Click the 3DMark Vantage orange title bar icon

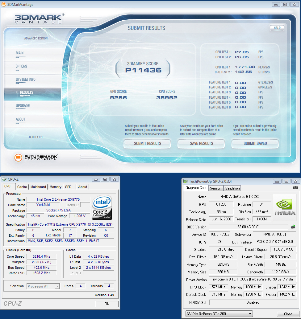click(4, 4)
